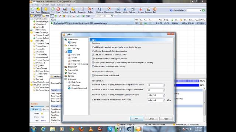The image size is (236, 132).
Task: Click the Windows Start orb
Action: pos(34,129)
